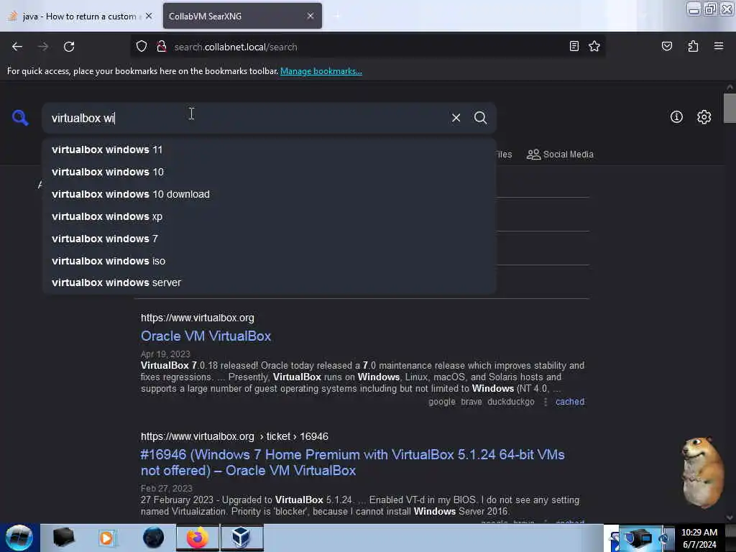Choose suggestion virtualbox windows 11
The width and height of the screenshot is (736, 552).
[270, 149]
